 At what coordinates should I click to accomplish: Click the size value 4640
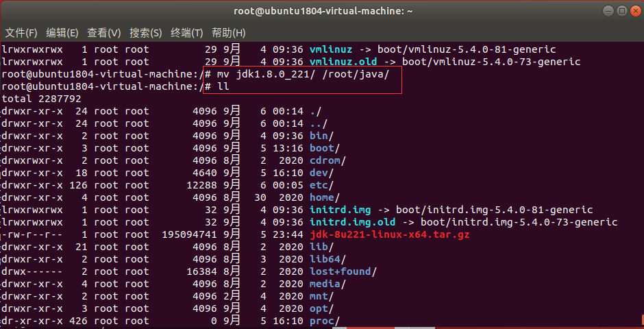(x=205, y=173)
